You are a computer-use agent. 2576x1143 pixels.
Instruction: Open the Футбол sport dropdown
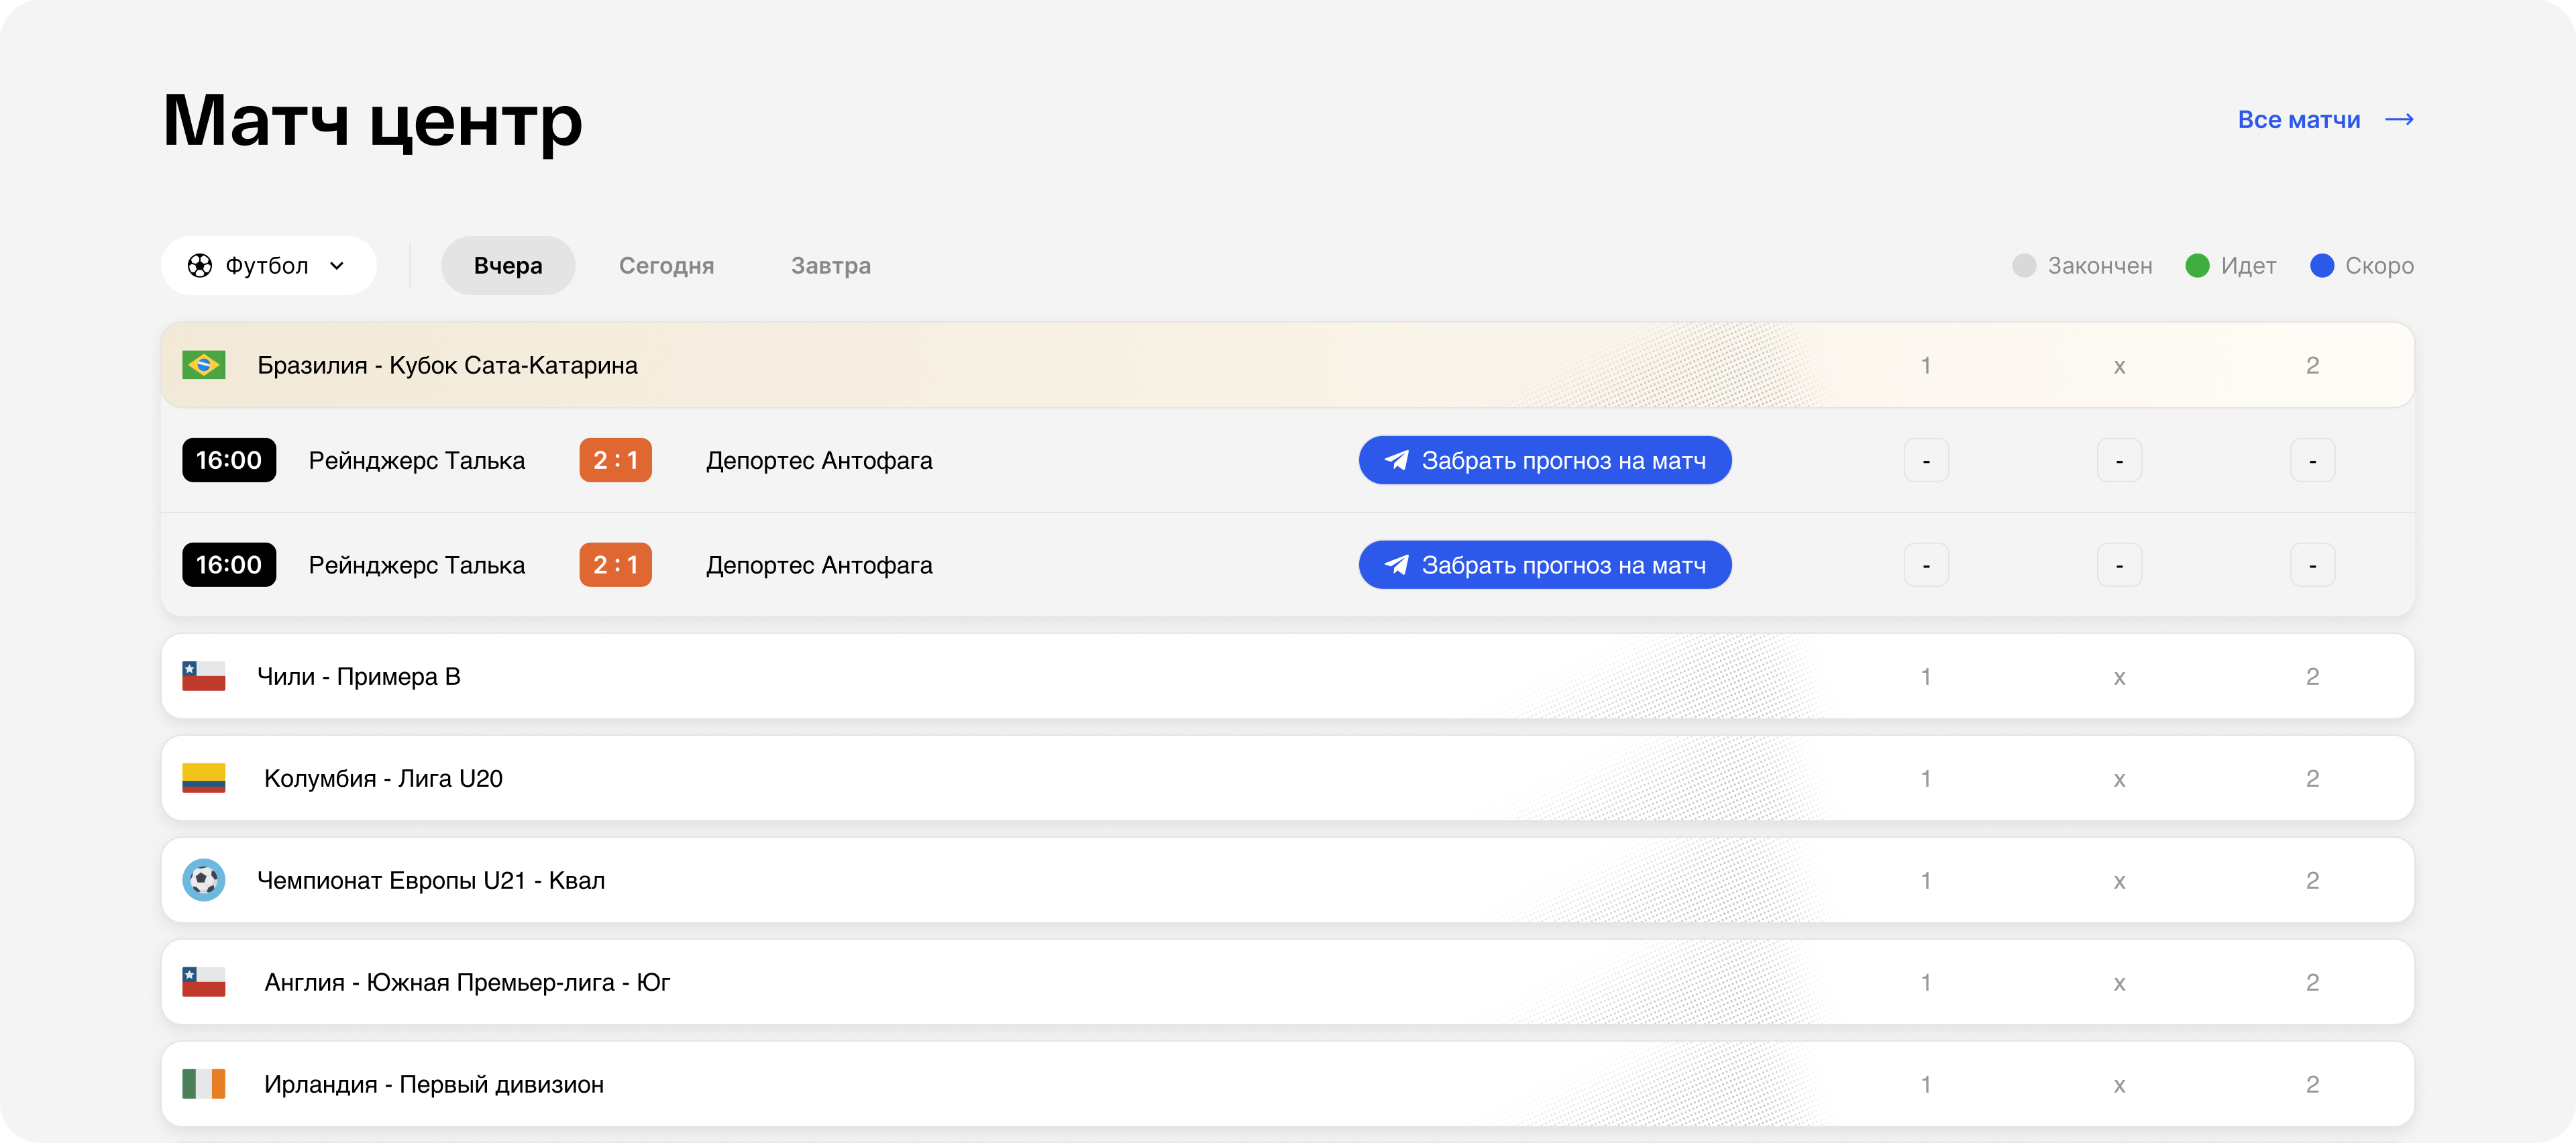[268, 265]
